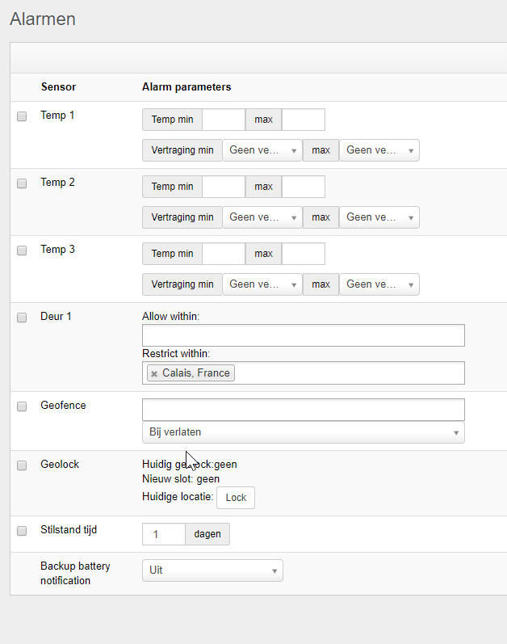Open the 'Bij verlaten' geofence dropdown
Viewport: 507px width, 644px height.
[303, 432]
